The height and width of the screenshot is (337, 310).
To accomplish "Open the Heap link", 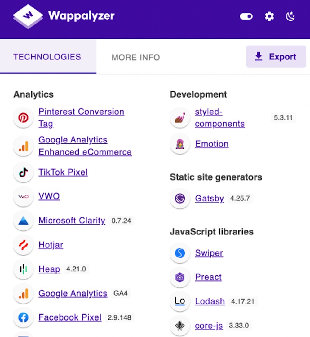I will 49,269.
